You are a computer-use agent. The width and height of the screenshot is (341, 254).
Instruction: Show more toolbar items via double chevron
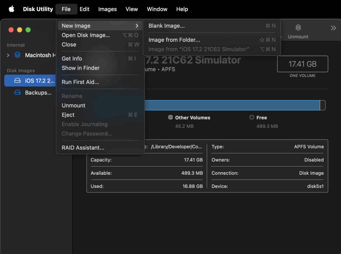(x=333, y=28)
